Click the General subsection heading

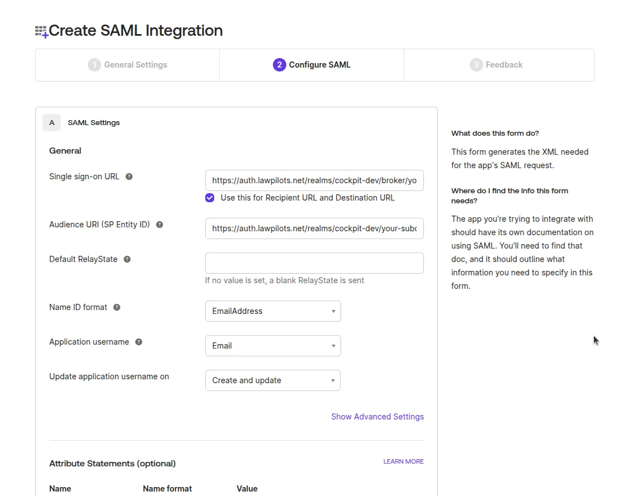65,150
